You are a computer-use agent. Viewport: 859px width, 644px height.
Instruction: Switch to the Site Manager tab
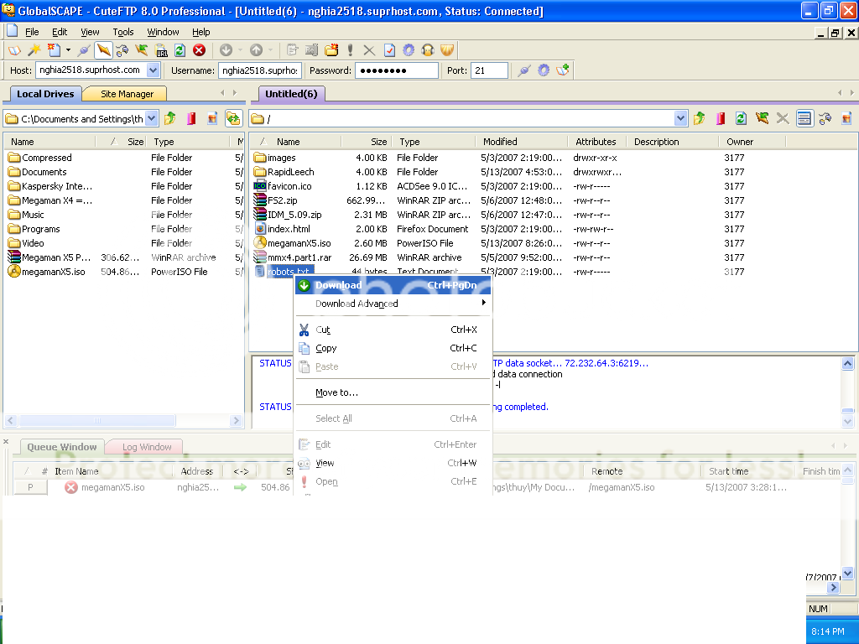pos(127,94)
